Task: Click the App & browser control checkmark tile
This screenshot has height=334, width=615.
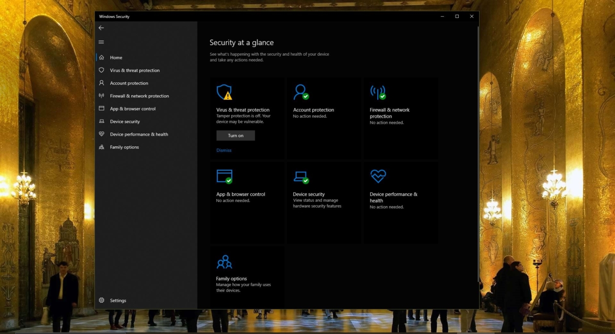Action: (x=224, y=177)
